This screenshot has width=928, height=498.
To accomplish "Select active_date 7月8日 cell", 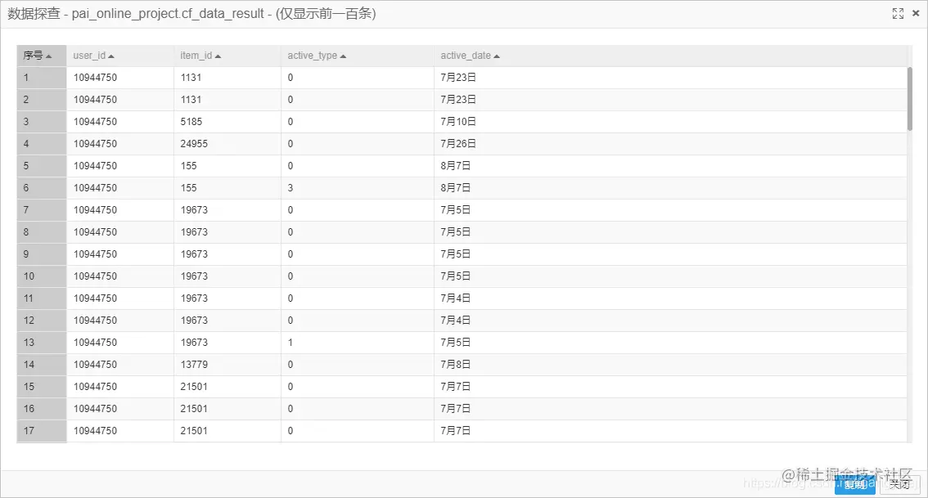I will tap(670, 365).
